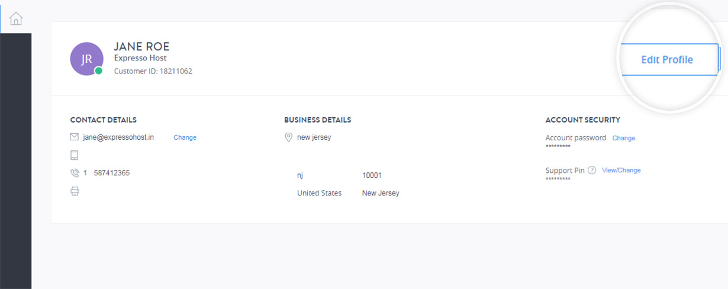Screen dimensions: 728x289
Task: Click the location pin icon
Action: point(288,137)
